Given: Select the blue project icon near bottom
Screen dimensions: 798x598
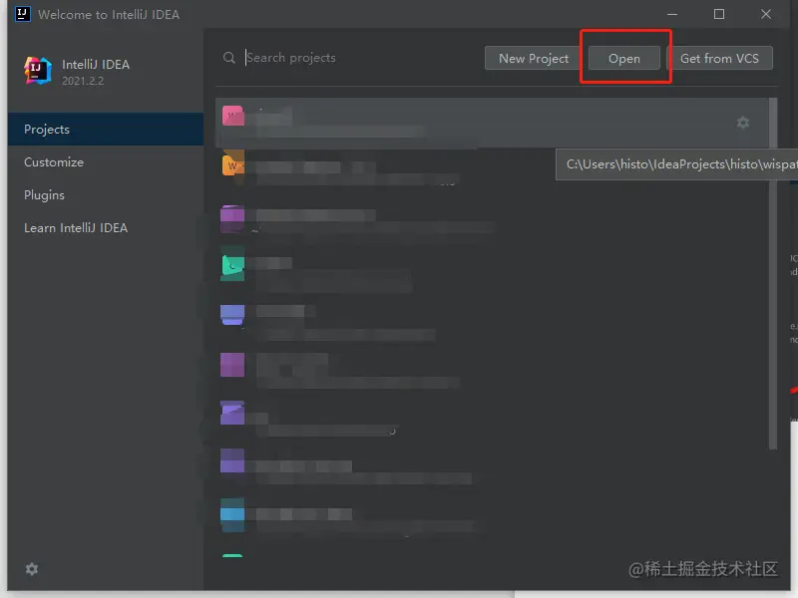Looking at the screenshot, I should point(232,515).
